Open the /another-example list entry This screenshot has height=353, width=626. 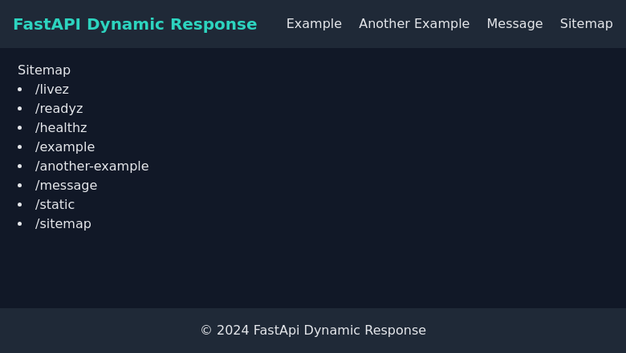tap(91, 166)
